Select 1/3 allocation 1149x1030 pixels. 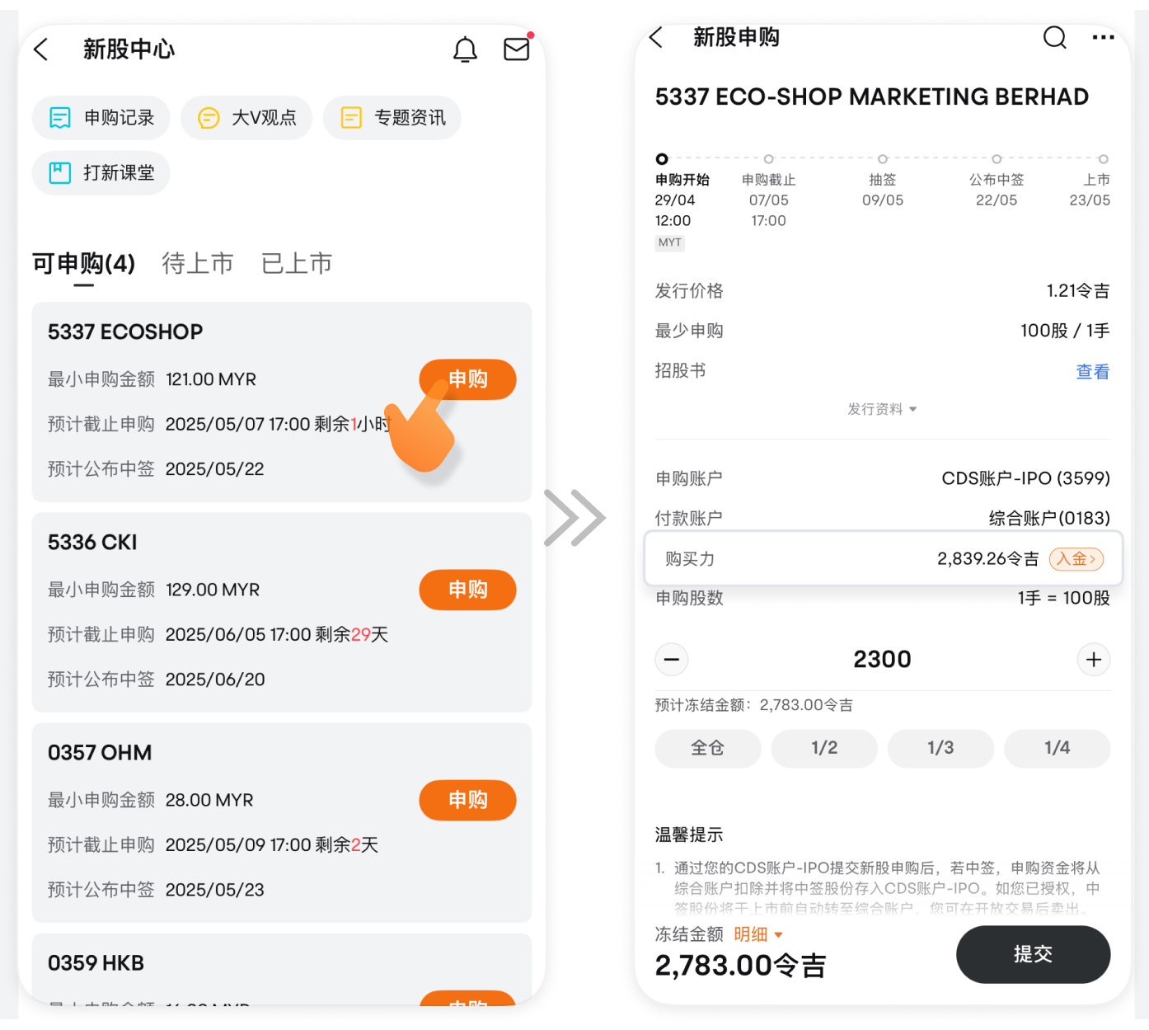click(x=940, y=748)
